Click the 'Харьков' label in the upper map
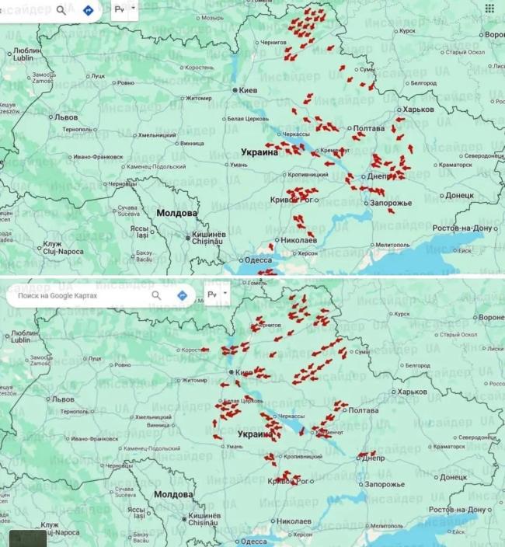This screenshot has height=547, width=505. point(418,110)
